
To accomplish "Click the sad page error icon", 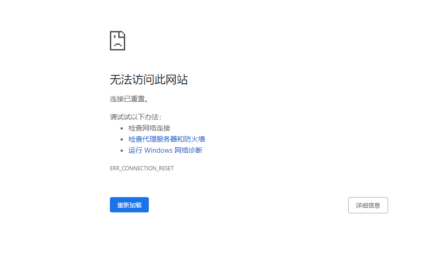I will (x=117, y=41).
